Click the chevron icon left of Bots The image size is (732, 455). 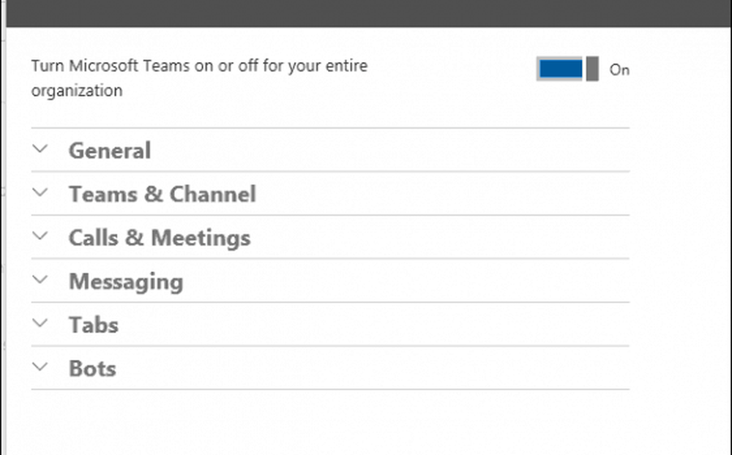(41, 367)
